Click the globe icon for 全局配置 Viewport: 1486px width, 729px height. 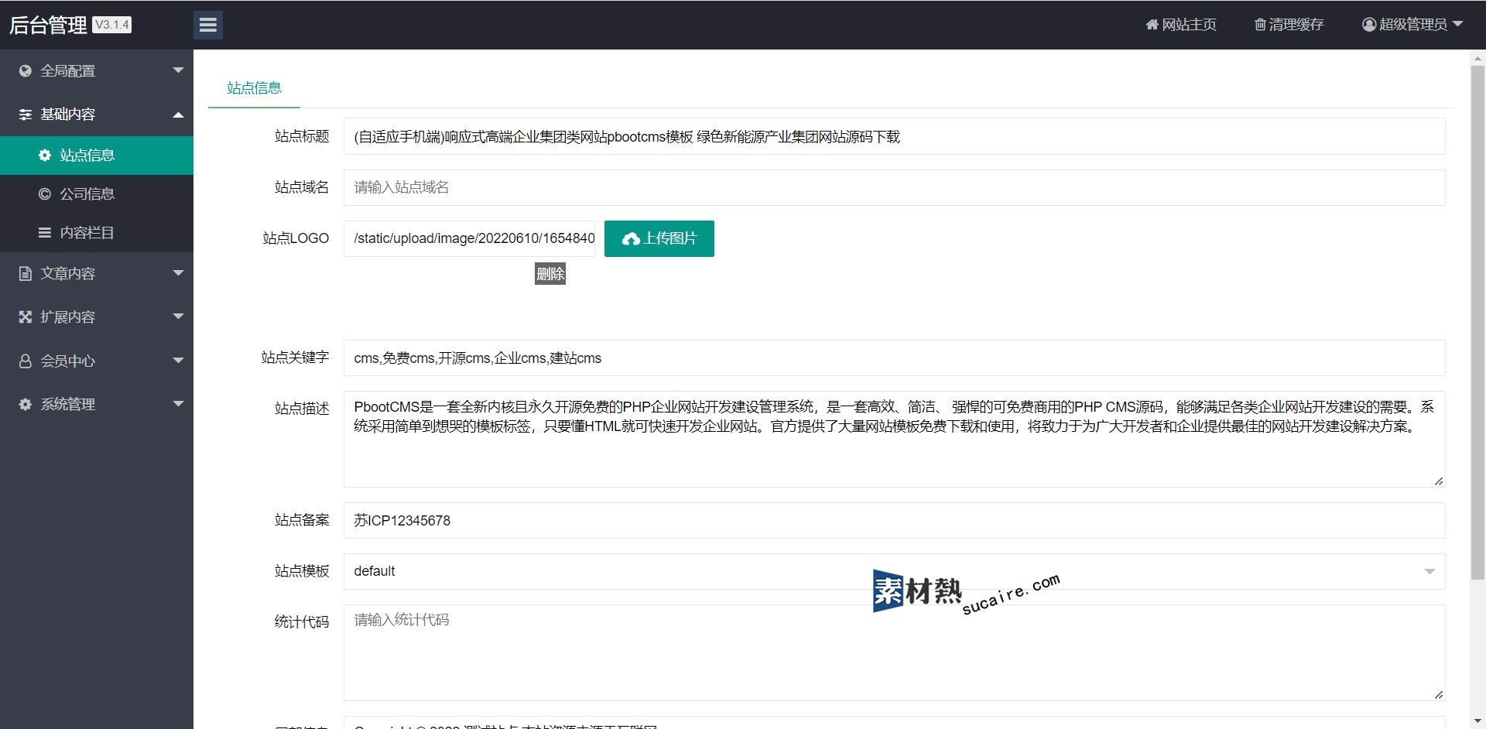click(x=26, y=71)
